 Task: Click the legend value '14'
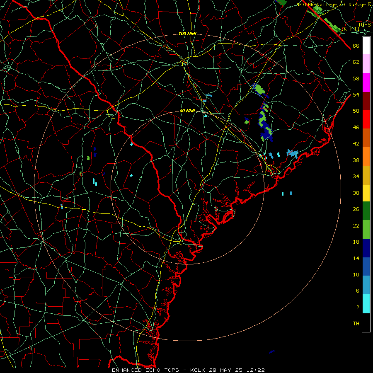tap(356, 258)
